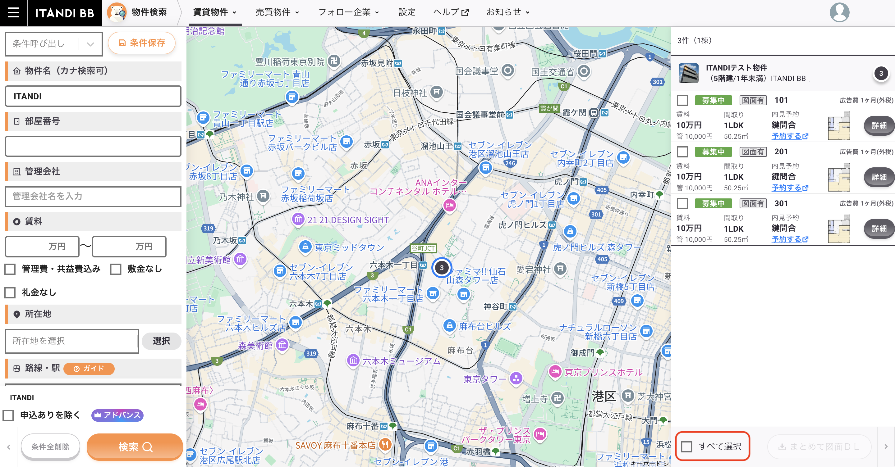Click the 森美術館 museum pin

click(x=282, y=345)
